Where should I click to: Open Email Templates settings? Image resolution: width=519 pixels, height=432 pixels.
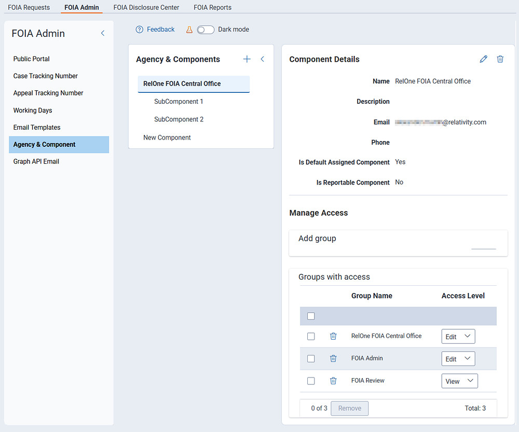coord(37,128)
